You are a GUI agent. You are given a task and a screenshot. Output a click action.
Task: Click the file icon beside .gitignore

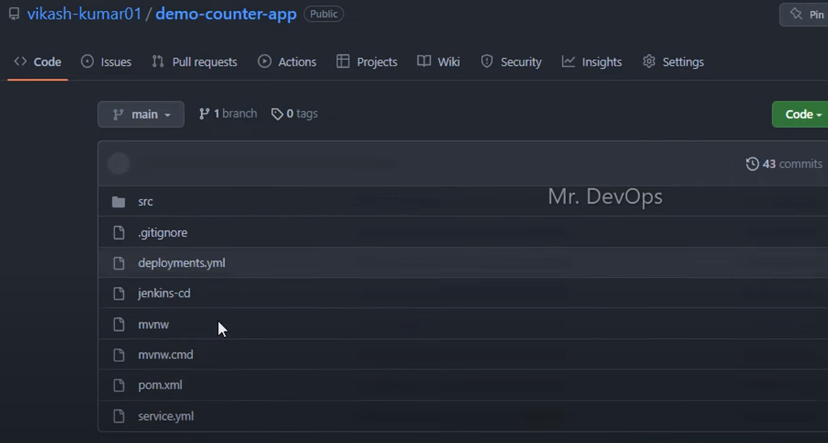coord(119,232)
